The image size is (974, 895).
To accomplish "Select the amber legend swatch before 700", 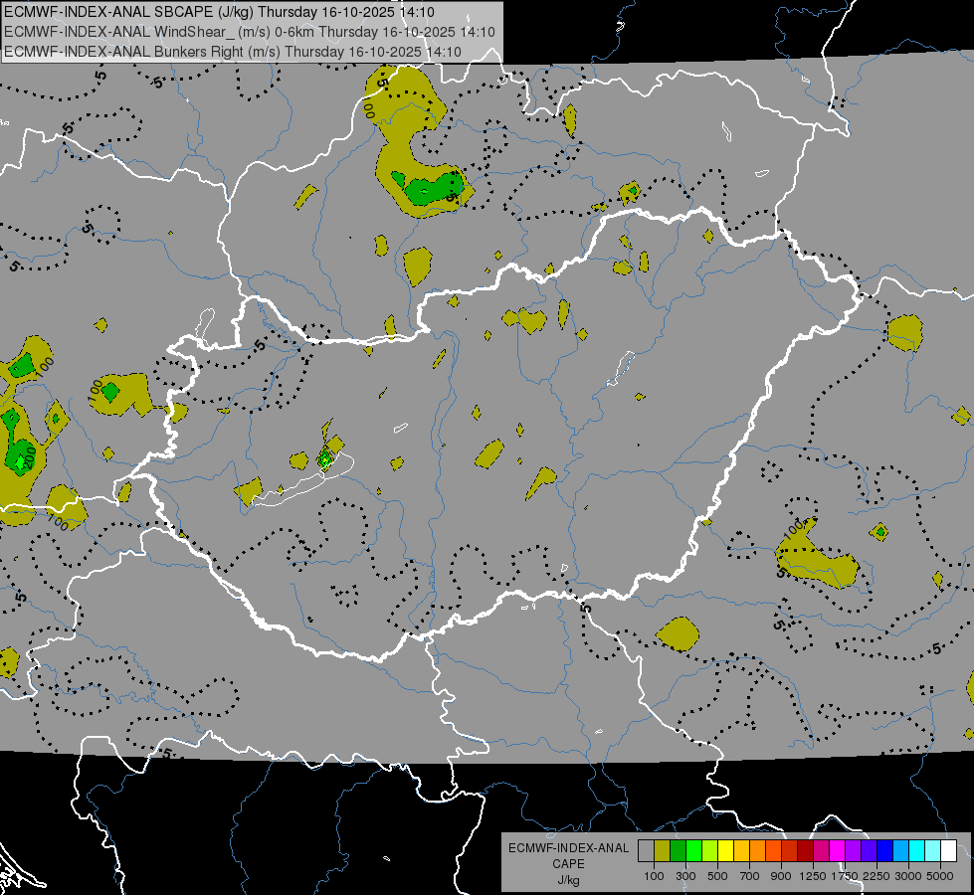I will 741,850.
